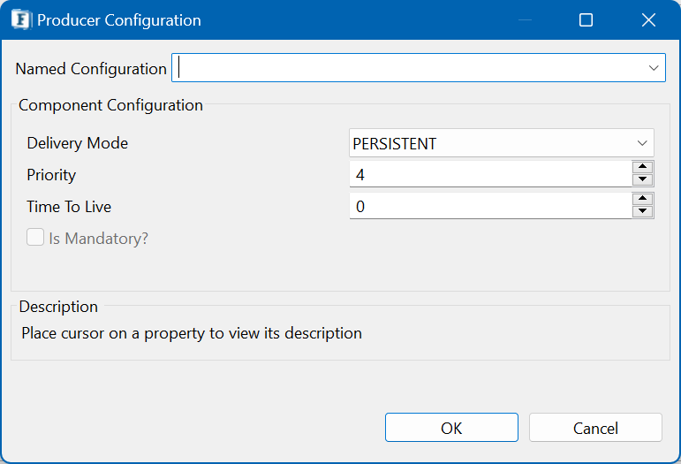Increase Time To Live with up arrow
681x464 pixels.
pos(643,199)
